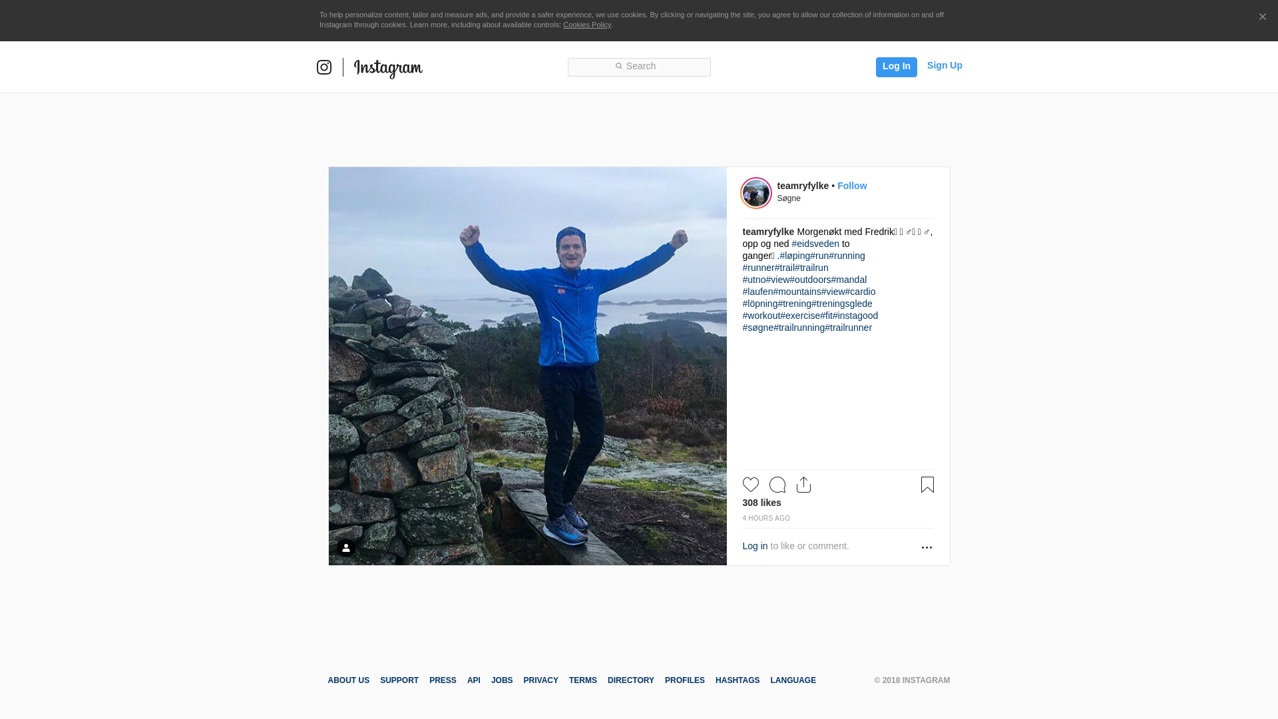
Task: Click the Instagram wordmark logo
Action: [x=388, y=68]
